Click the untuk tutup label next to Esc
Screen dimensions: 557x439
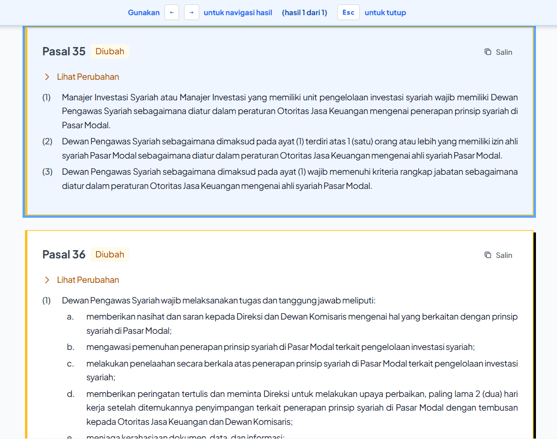(x=385, y=12)
